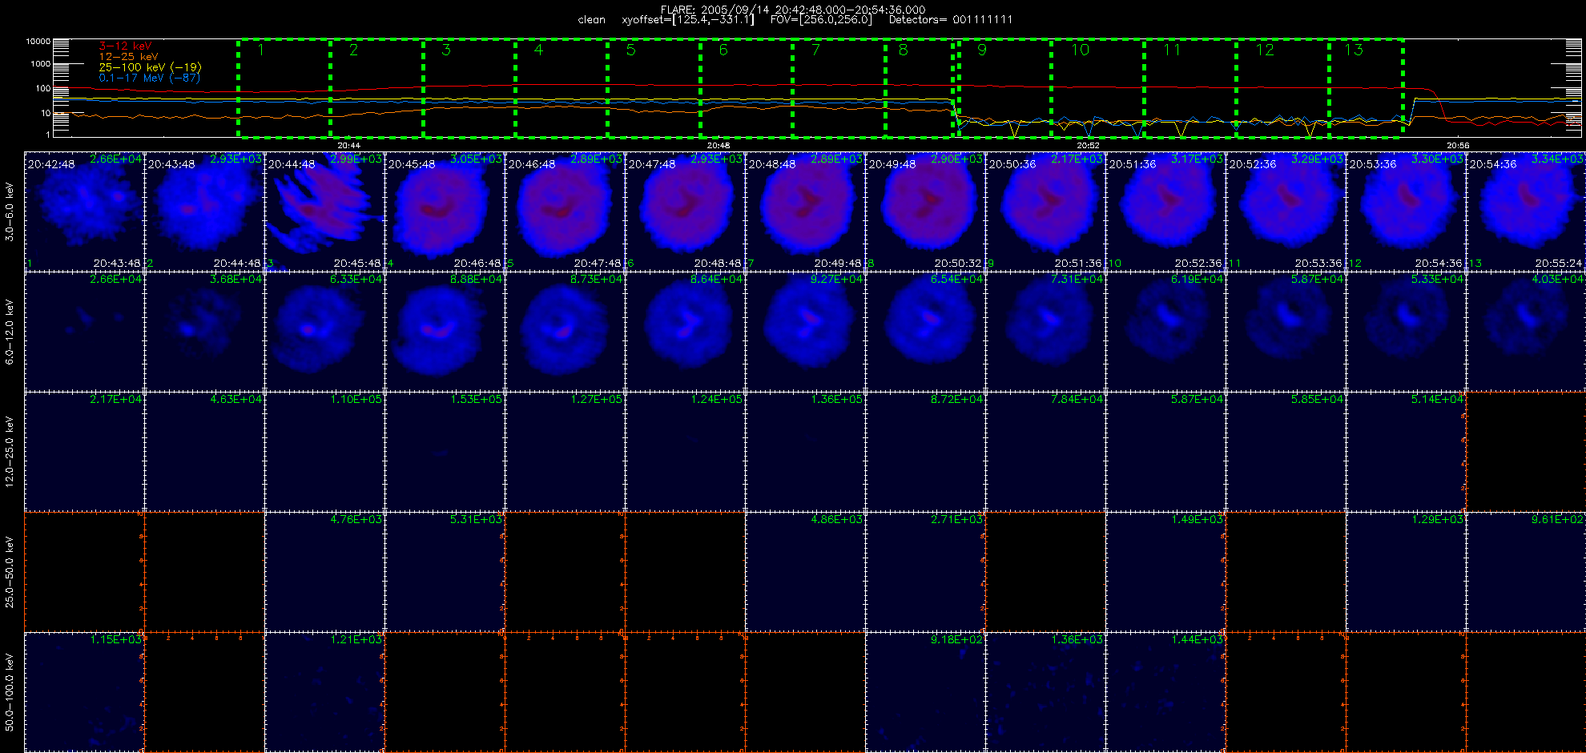
Task: Select interval 8 on the light curve
Action: click(x=920, y=88)
